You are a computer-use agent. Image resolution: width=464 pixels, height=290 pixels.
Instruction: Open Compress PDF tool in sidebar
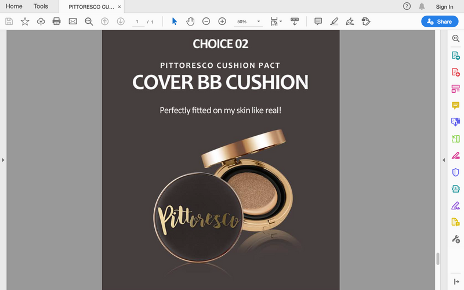pyautogui.click(x=456, y=188)
